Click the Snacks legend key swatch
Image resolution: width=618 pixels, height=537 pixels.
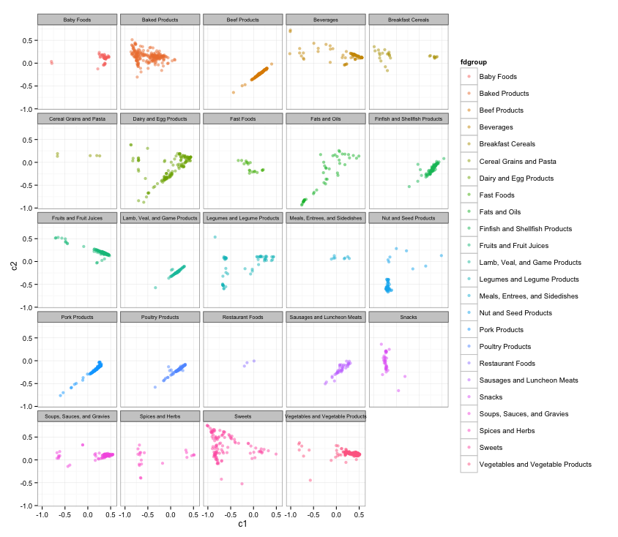469,397
